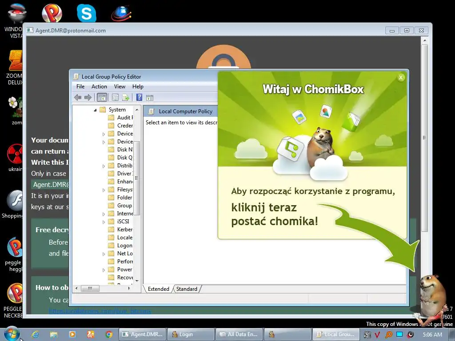Toggle the Show/Hide Console Tree toolbar icon
The image size is (455, 341).
point(102,97)
